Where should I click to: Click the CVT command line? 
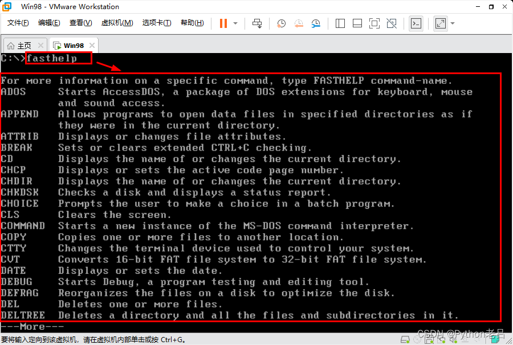(214, 259)
